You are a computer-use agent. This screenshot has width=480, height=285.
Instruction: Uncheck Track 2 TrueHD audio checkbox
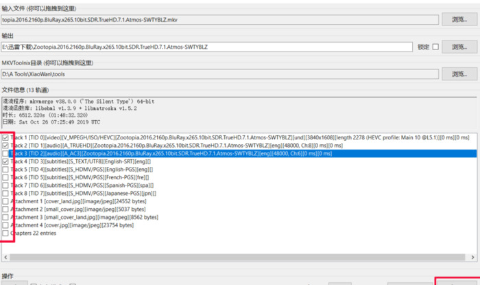tap(7, 146)
